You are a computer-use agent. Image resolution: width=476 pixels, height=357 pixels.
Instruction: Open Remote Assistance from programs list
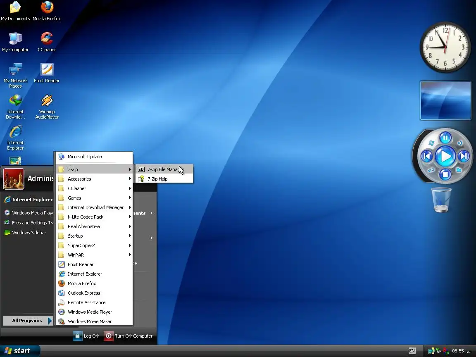pyautogui.click(x=94, y=302)
